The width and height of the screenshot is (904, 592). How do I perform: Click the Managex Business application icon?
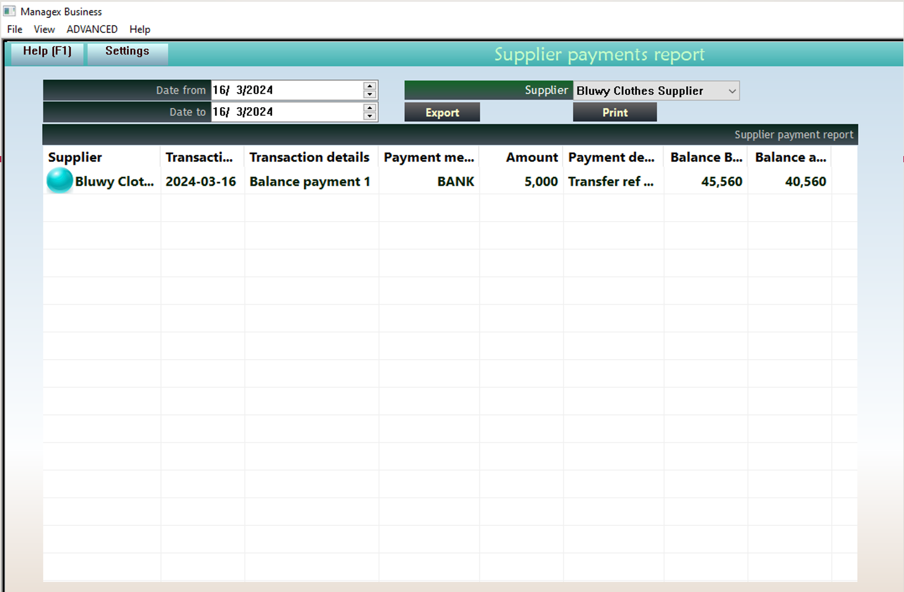click(9, 11)
